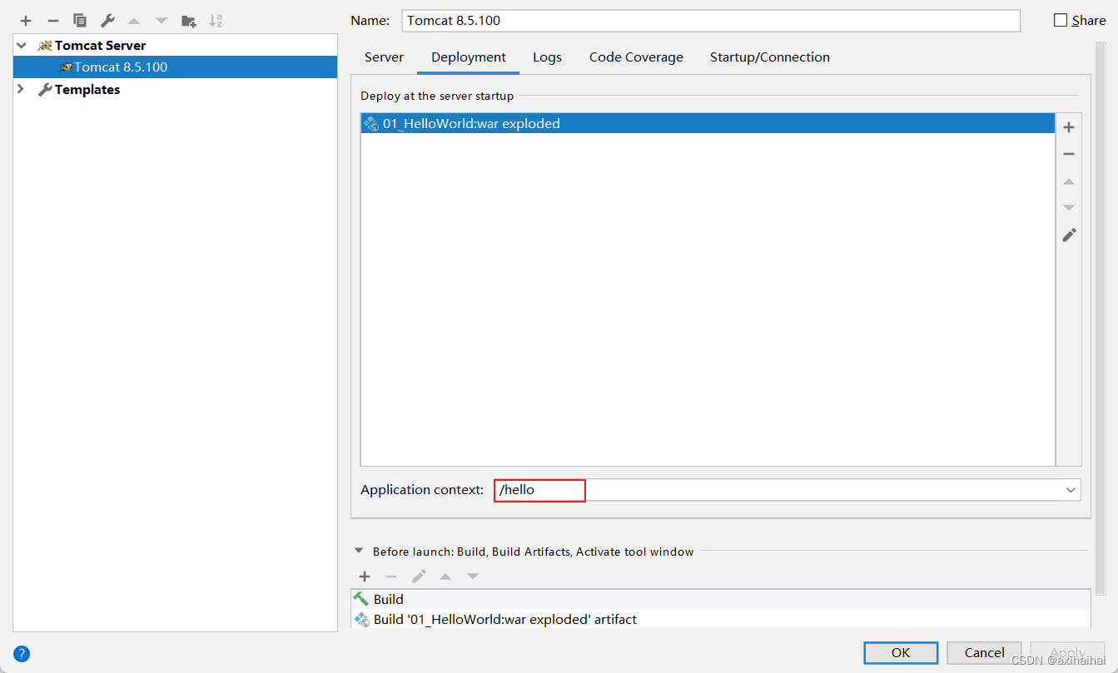Select 01_HelloWorld:war exploded deployment entry
Screen dimensions: 1118x673
pyautogui.click(x=708, y=124)
